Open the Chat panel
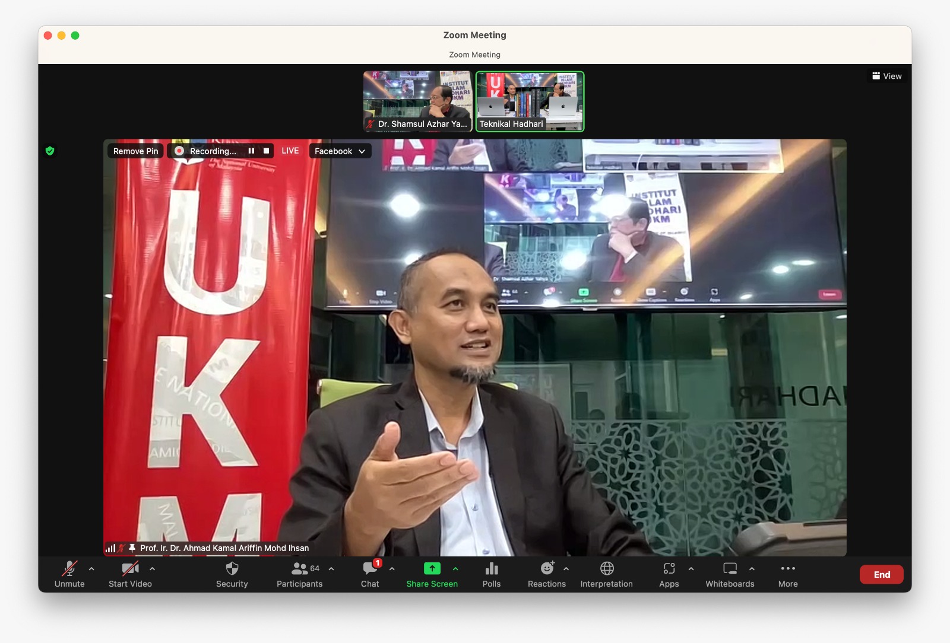 [x=370, y=574]
